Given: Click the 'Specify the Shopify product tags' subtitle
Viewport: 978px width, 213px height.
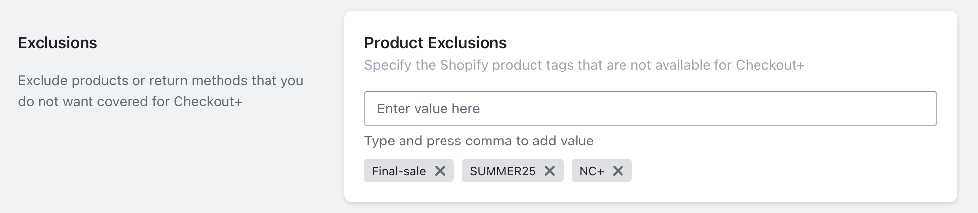Looking at the screenshot, I should click(583, 65).
